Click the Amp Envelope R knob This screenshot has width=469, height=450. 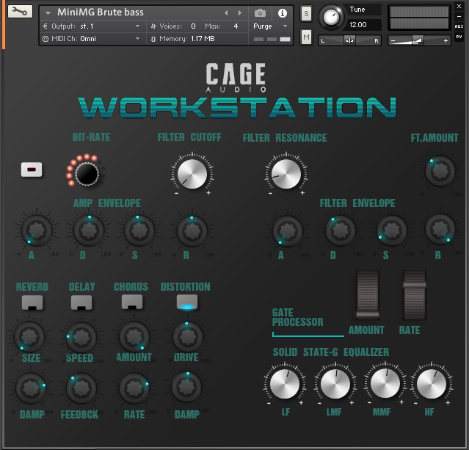click(x=192, y=231)
